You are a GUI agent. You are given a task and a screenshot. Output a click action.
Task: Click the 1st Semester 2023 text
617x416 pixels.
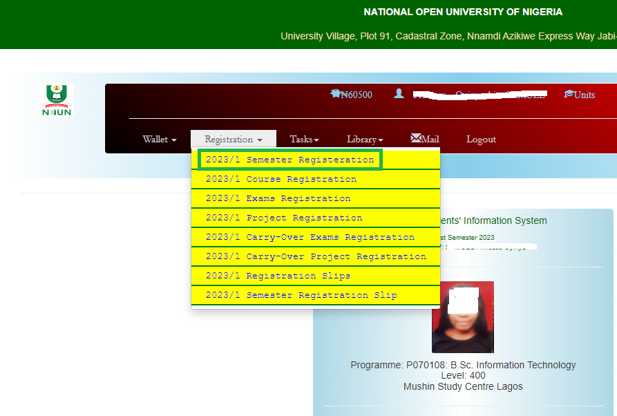point(467,237)
